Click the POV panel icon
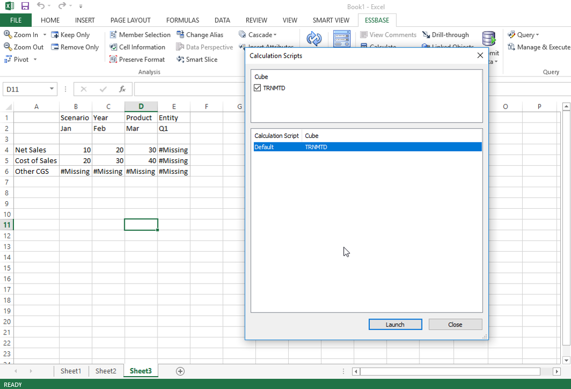The width and height of the screenshot is (571, 389). (342, 38)
